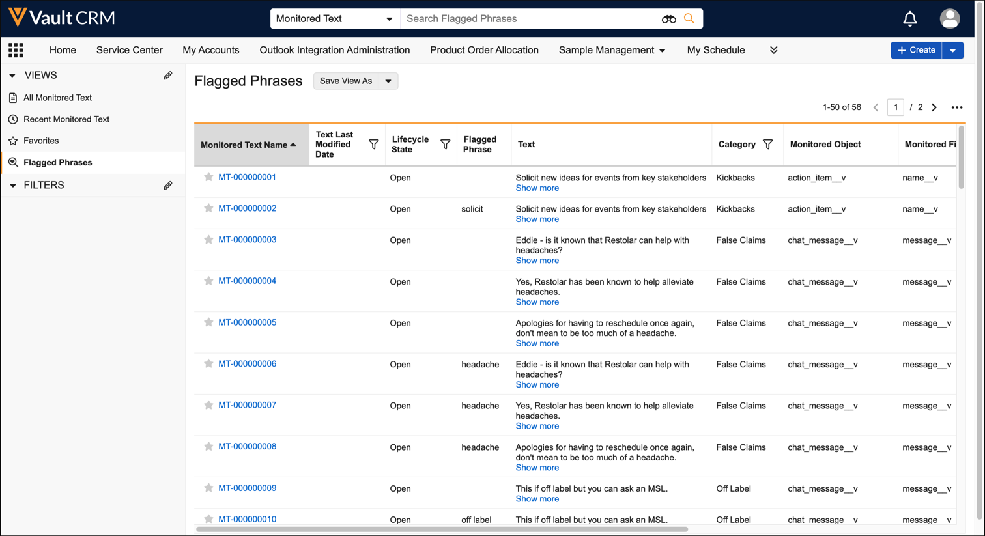Open the notifications bell
This screenshot has height=536, width=985.
909,19
